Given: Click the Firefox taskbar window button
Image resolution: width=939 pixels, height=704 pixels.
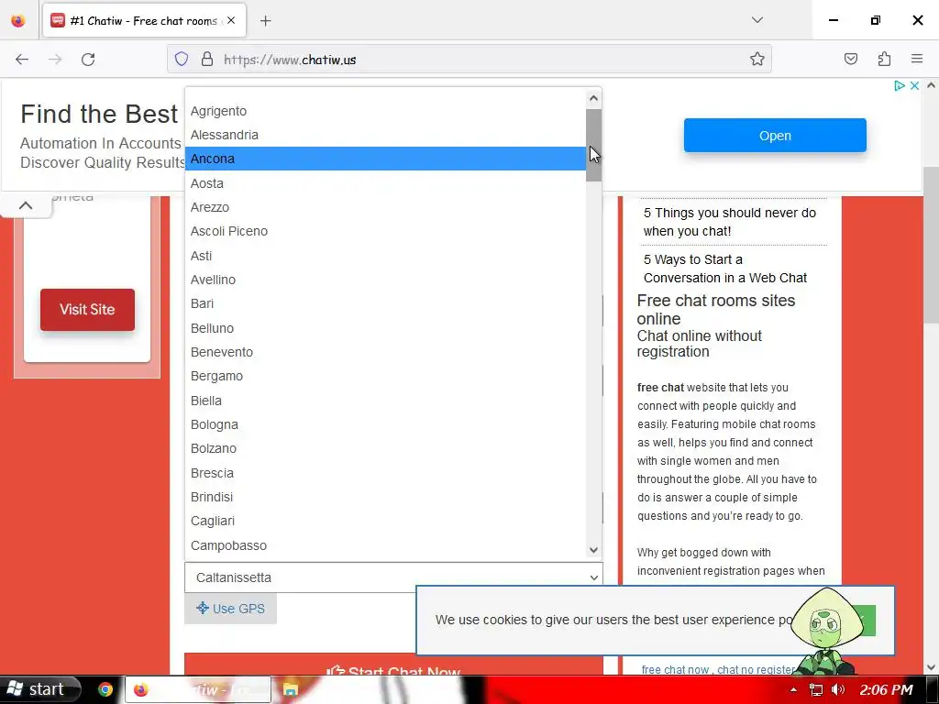Looking at the screenshot, I should pyautogui.click(x=198, y=689).
